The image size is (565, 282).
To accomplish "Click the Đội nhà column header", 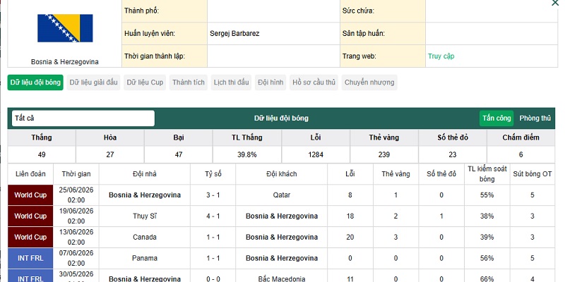I will click(x=145, y=174).
